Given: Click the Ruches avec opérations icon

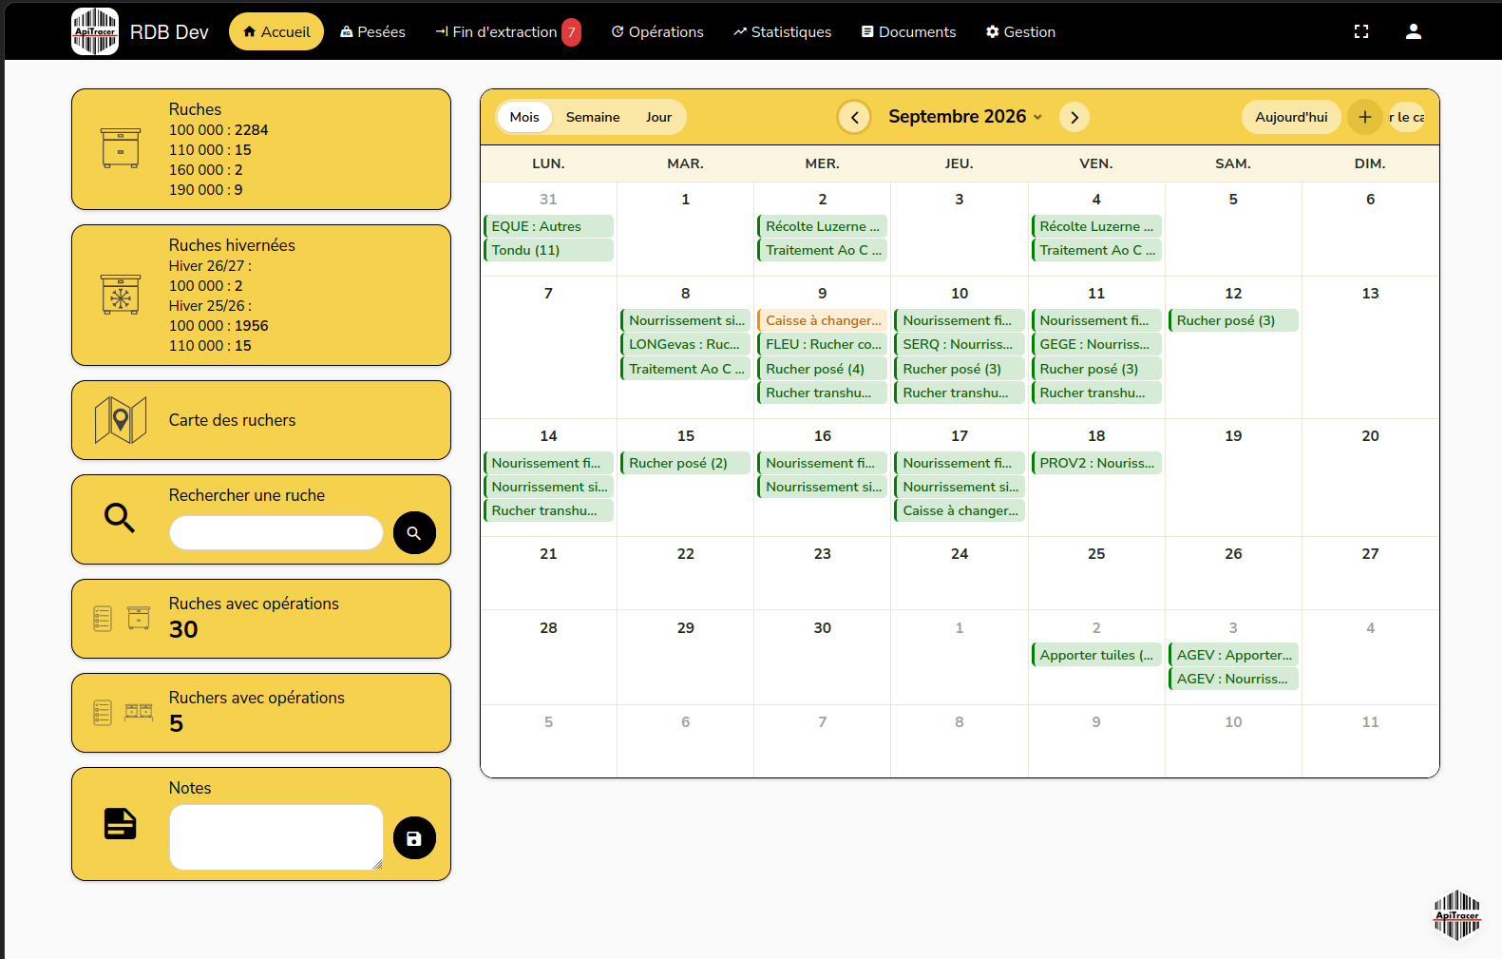Looking at the screenshot, I should coord(123,618).
